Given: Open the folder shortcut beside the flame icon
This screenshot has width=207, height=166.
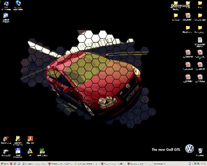Looking at the screenshot, I should [18, 140].
